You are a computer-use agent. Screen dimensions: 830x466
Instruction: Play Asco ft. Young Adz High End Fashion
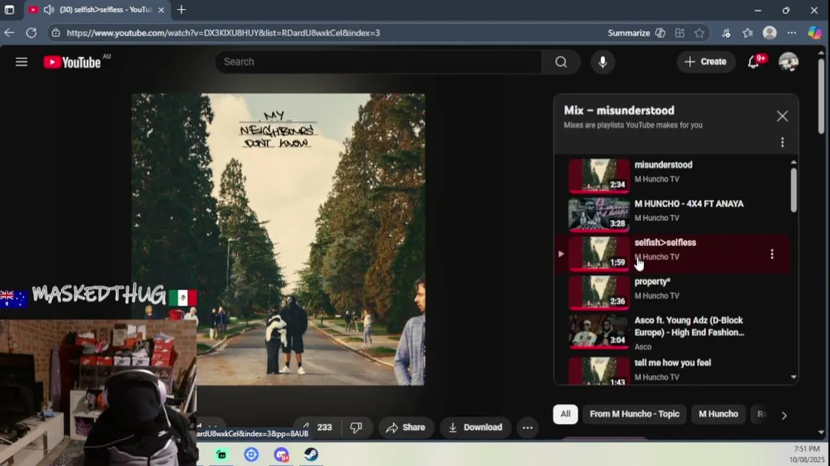click(x=672, y=333)
